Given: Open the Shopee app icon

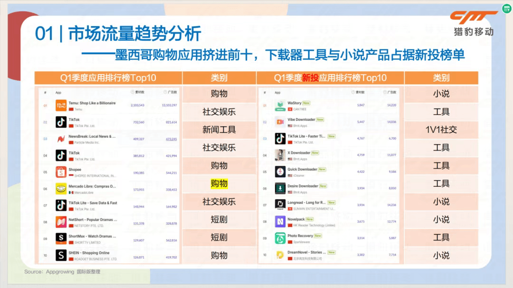Looking at the screenshot, I should (61, 172).
